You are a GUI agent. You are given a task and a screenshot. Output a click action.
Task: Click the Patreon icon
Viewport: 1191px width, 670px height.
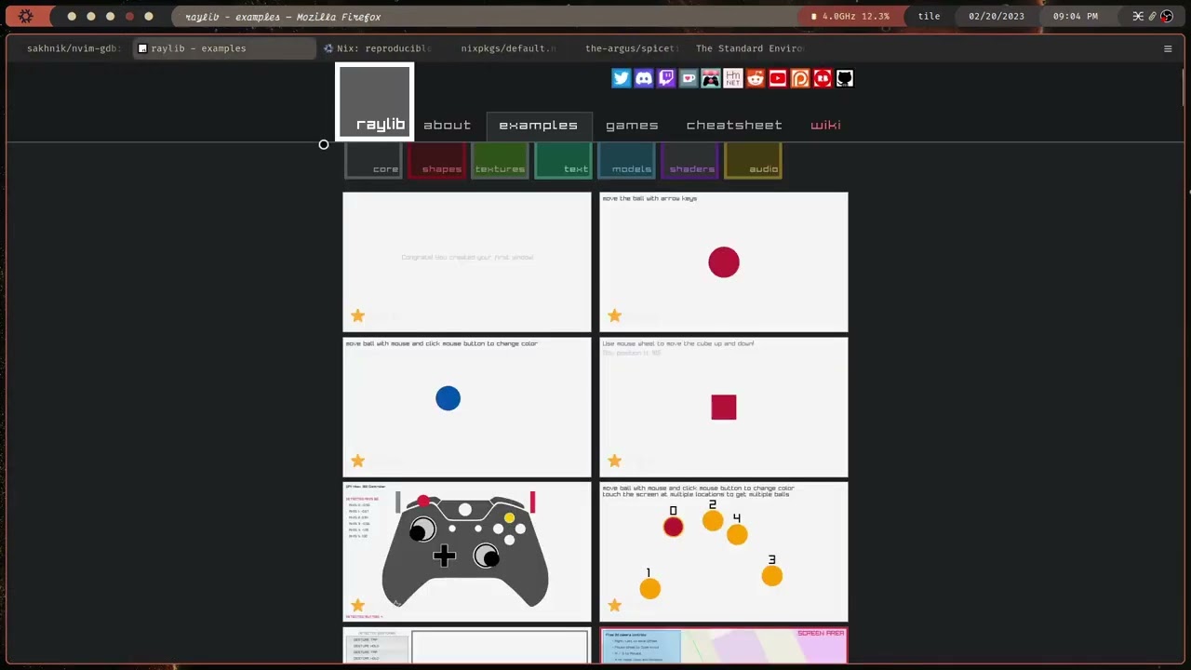click(799, 78)
